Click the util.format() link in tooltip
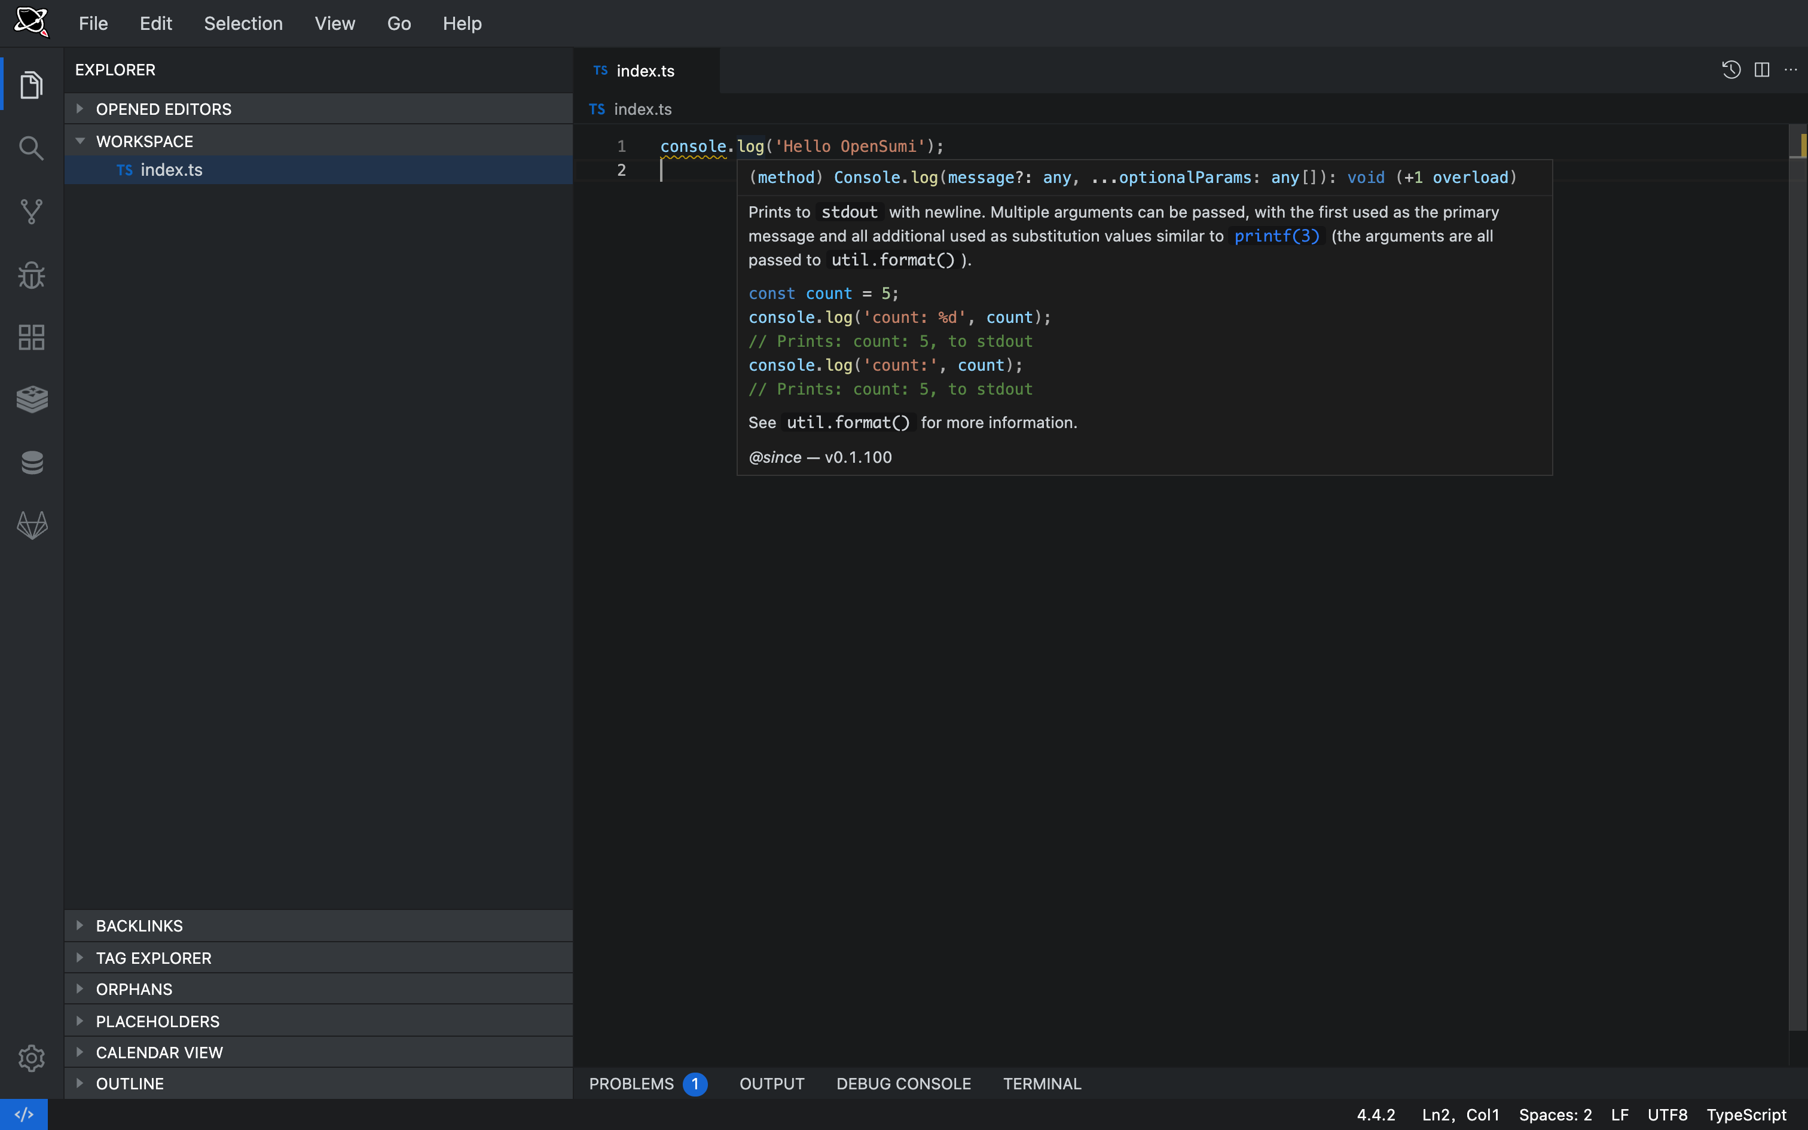 tap(847, 422)
